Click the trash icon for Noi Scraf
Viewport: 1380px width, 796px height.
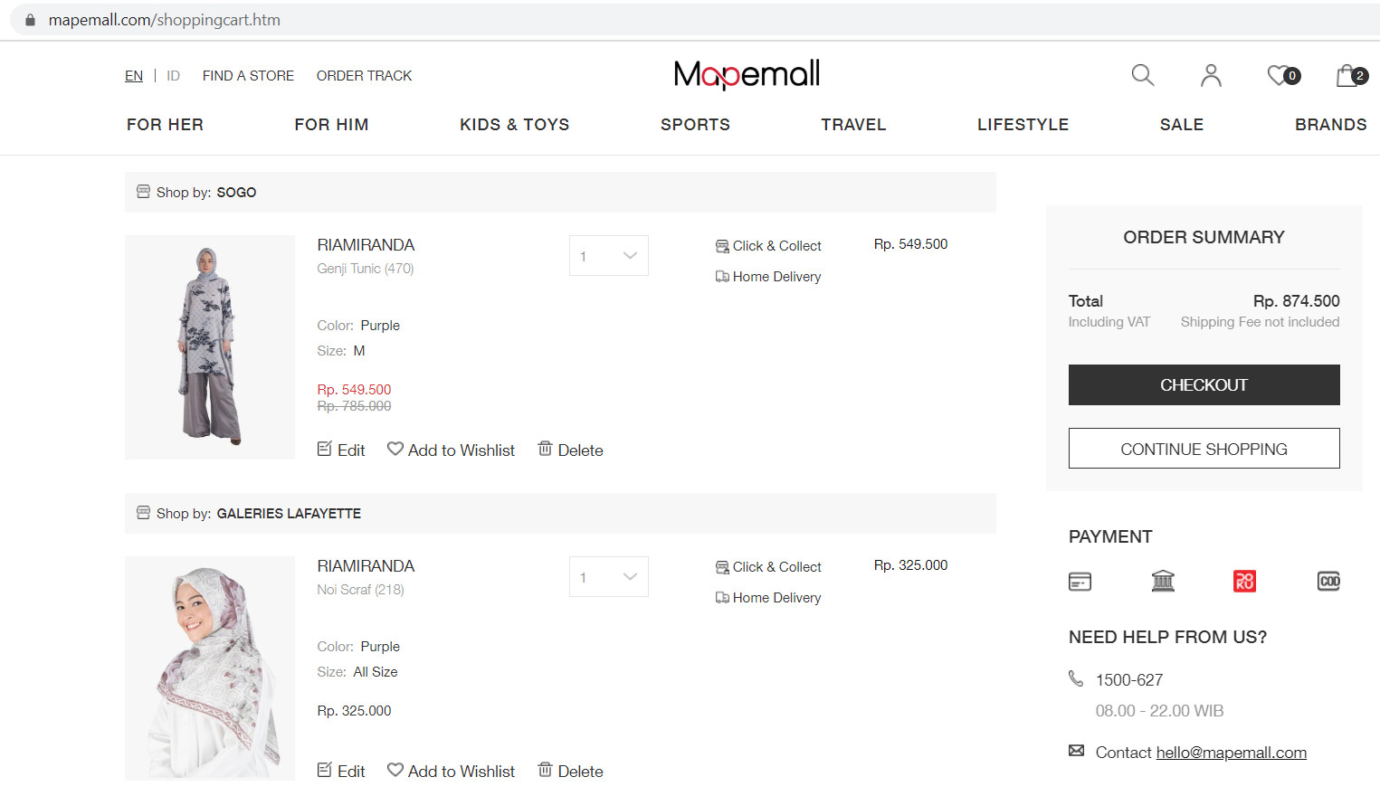point(545,770)
